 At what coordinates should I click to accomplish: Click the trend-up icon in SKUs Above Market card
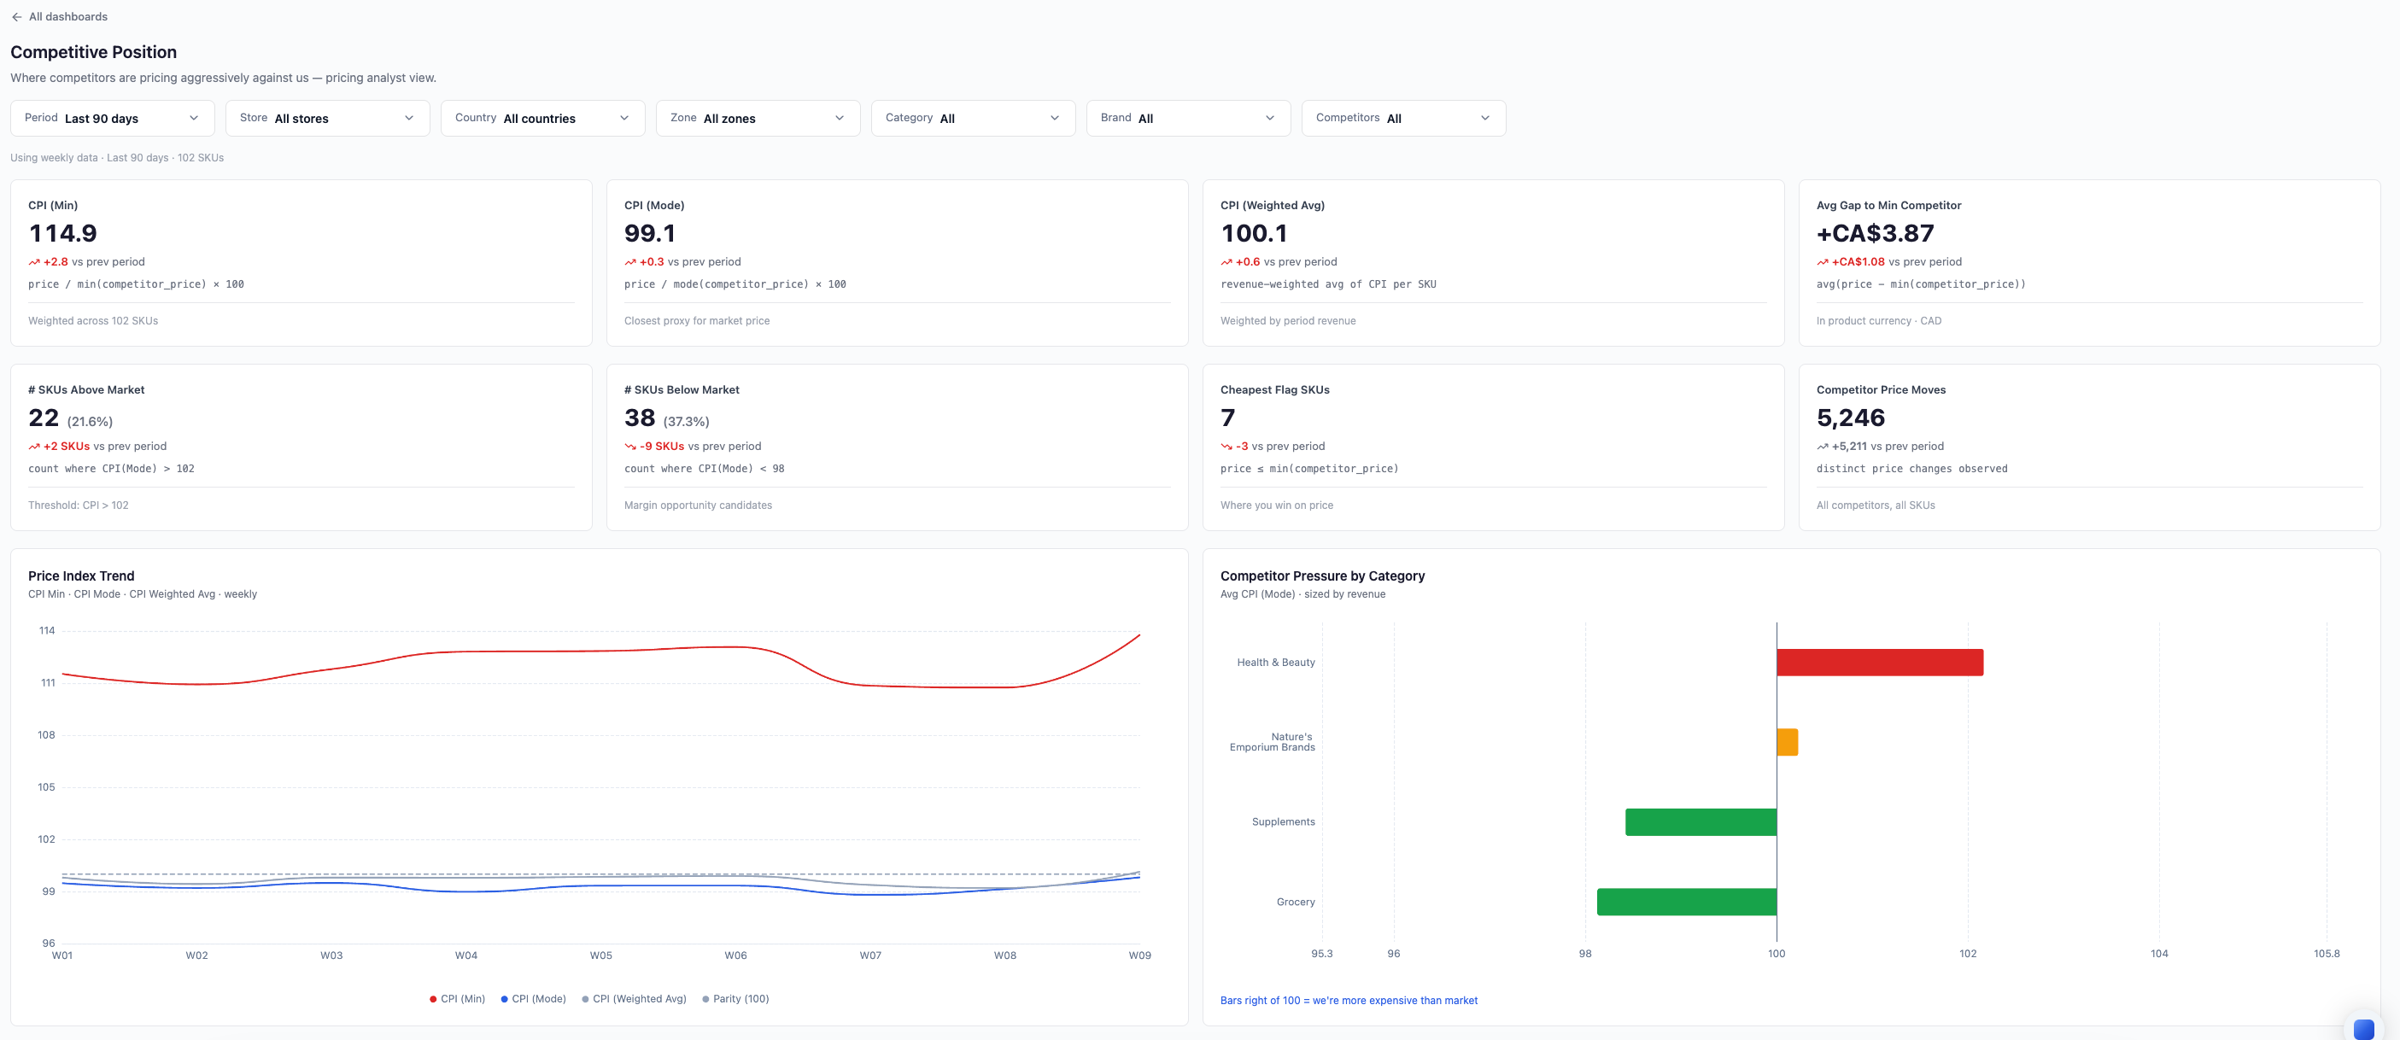34,447
